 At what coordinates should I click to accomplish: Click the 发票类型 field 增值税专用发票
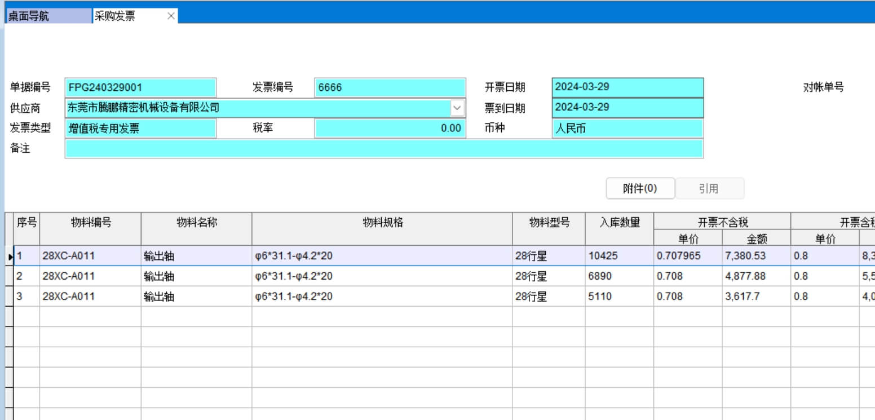(x=140, y=129)
